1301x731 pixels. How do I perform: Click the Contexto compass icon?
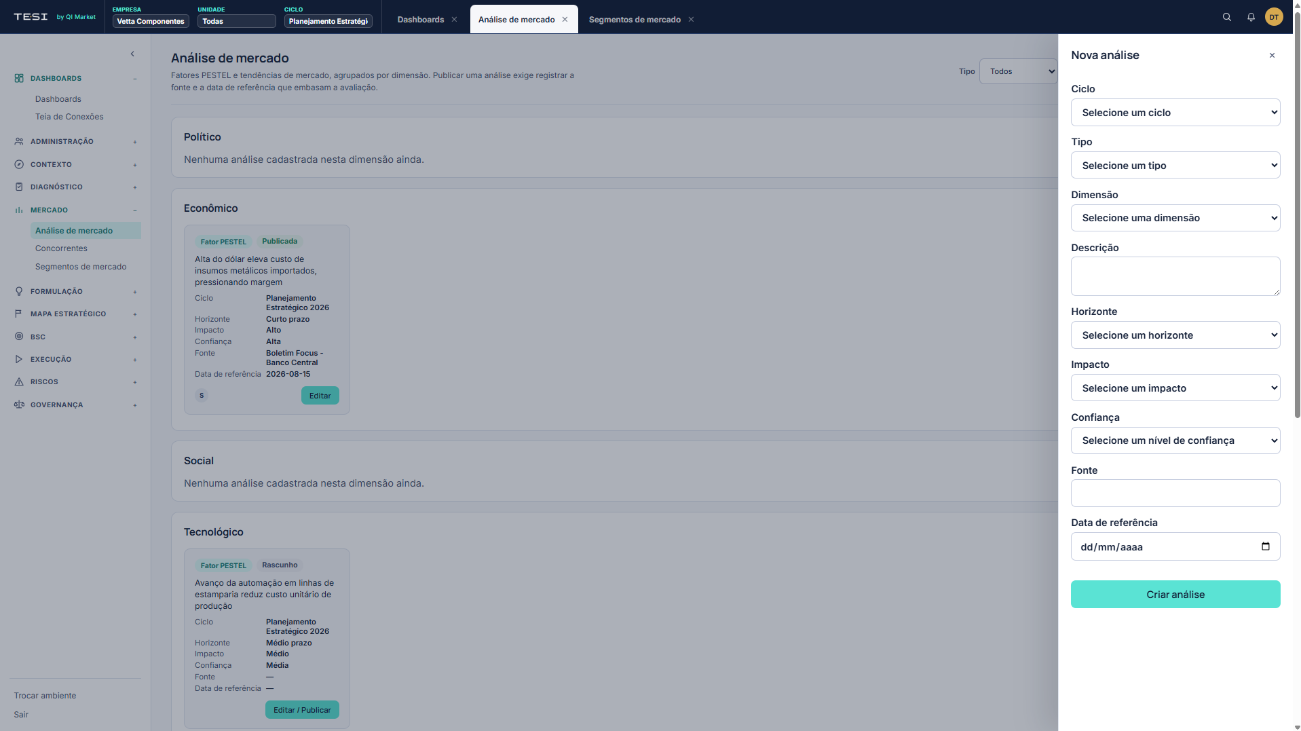click(x=19, y=164)
